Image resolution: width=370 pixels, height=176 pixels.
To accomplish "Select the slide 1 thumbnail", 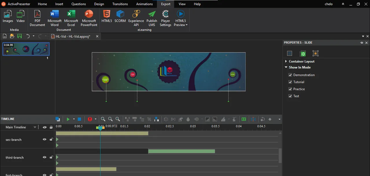I will (x=26, y=49).
